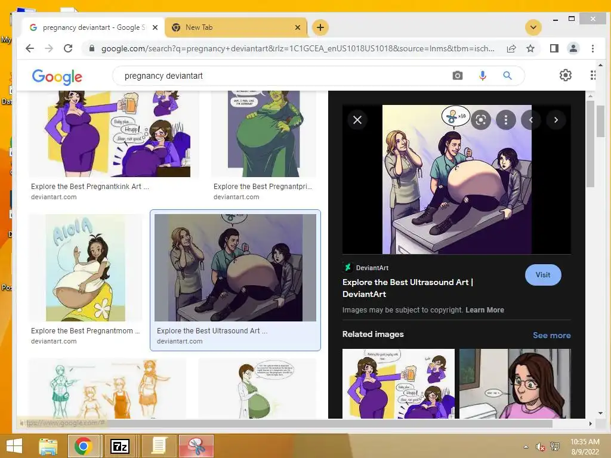611x458 pixels.
Task: Open Pregnantpri result thumbnail
Action: (264, 134)
